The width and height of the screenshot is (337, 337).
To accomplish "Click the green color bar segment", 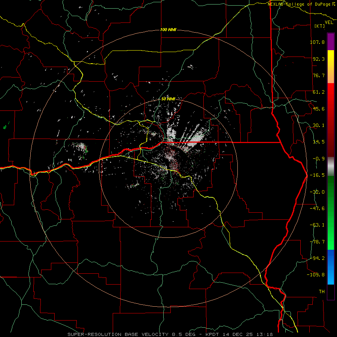I will point(331,213).
